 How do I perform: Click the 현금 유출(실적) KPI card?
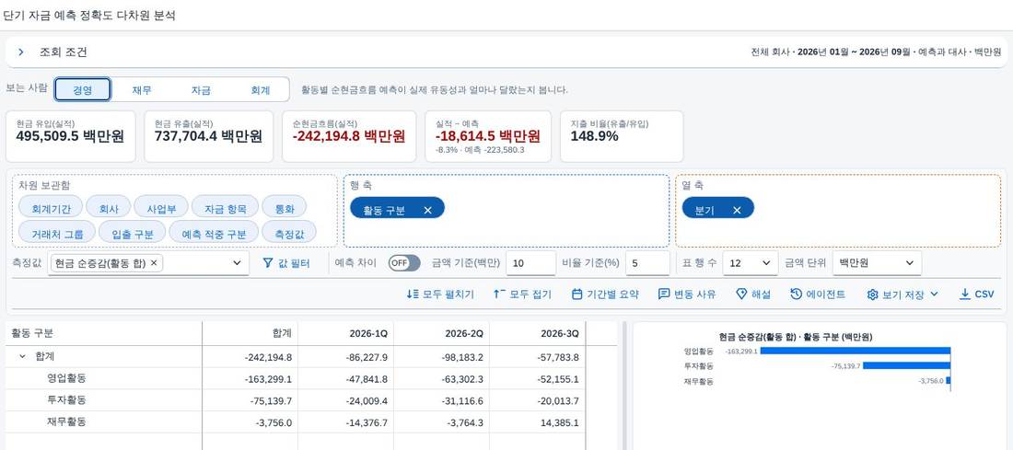[209, 136]
